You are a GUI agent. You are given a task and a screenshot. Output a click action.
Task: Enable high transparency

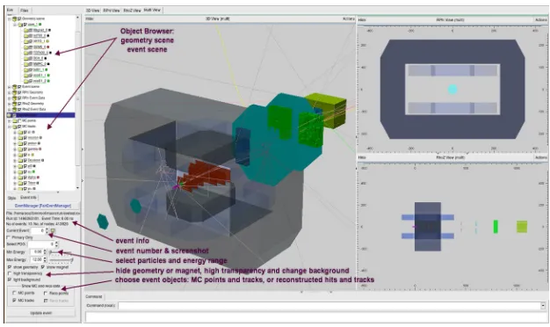(9, 273)
